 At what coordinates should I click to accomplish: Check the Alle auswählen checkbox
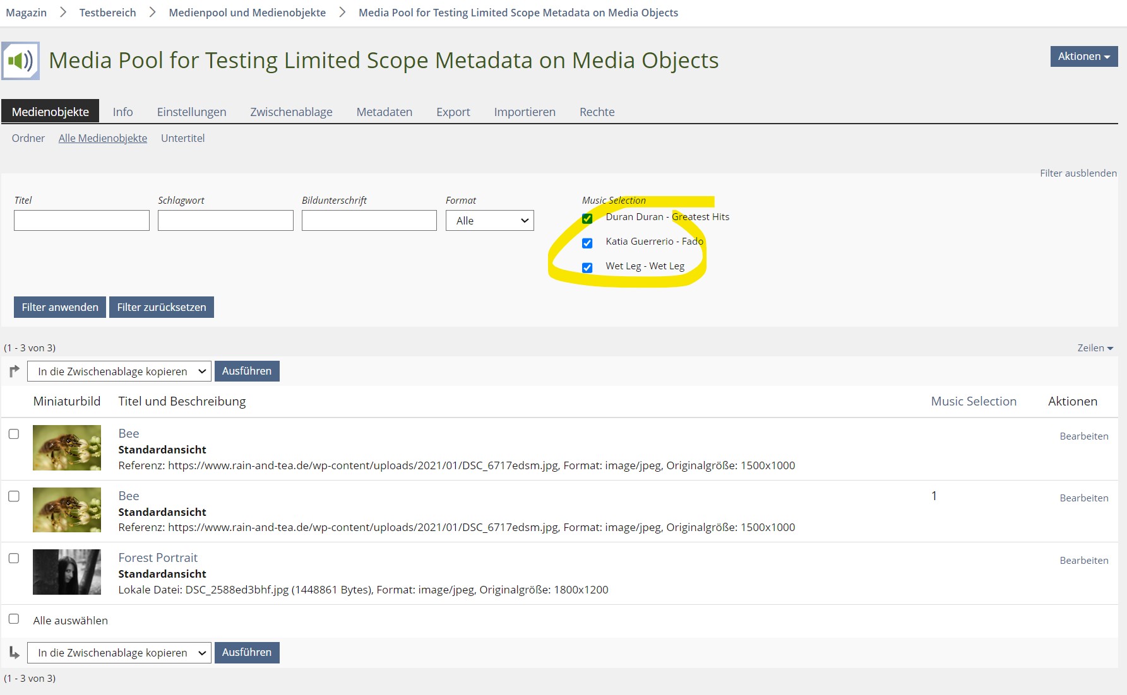click(x=14, y=619)
